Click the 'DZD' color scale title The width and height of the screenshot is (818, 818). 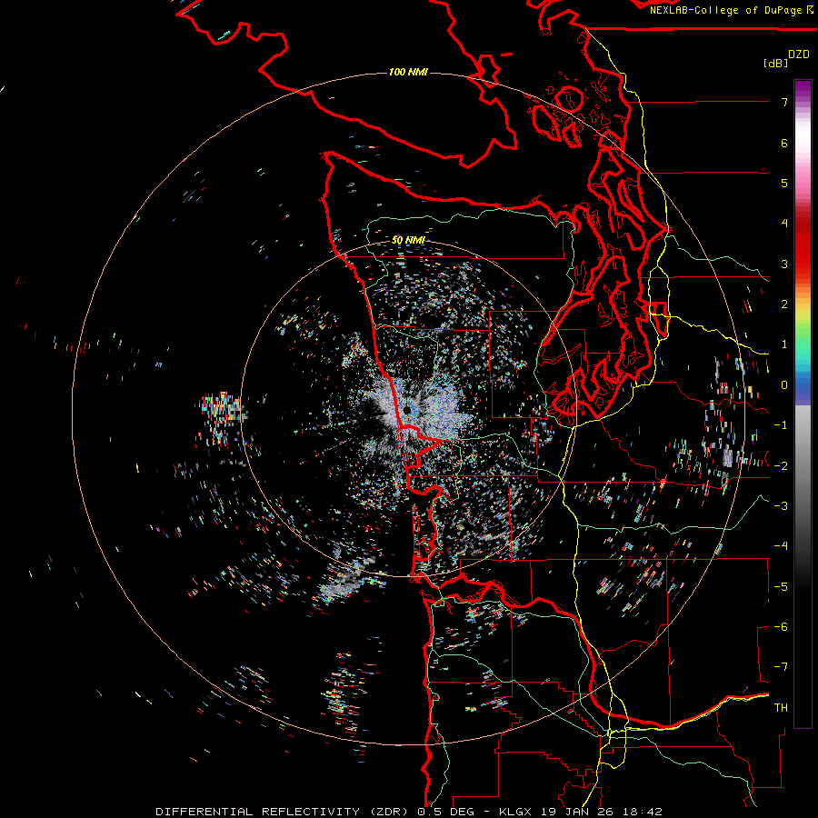pos(799,55)
